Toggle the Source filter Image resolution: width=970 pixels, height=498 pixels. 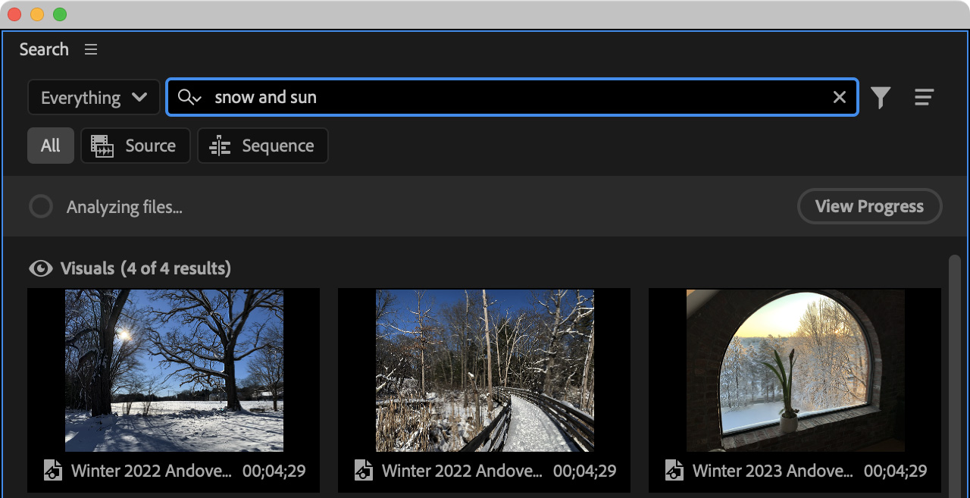click(135, 146)
